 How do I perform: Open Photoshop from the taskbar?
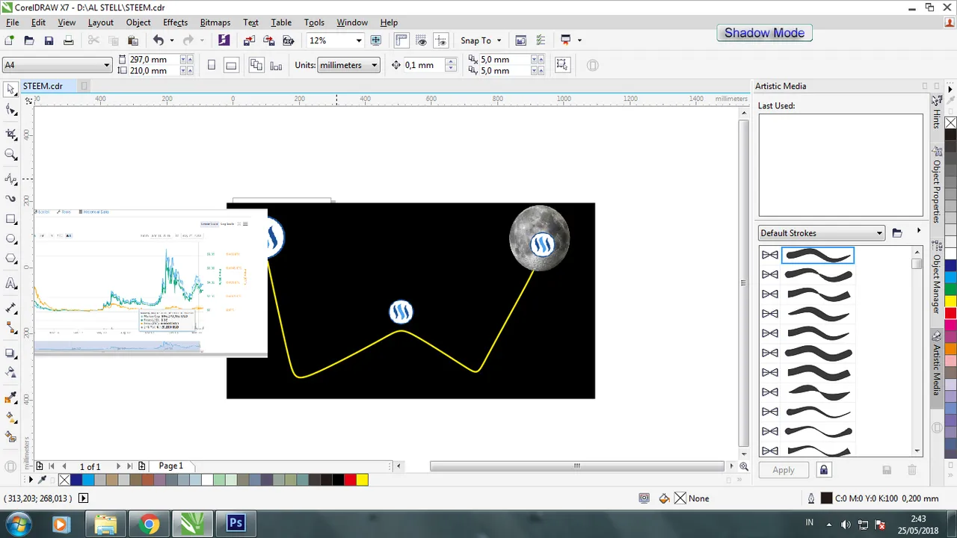click(x=236, y=524)
